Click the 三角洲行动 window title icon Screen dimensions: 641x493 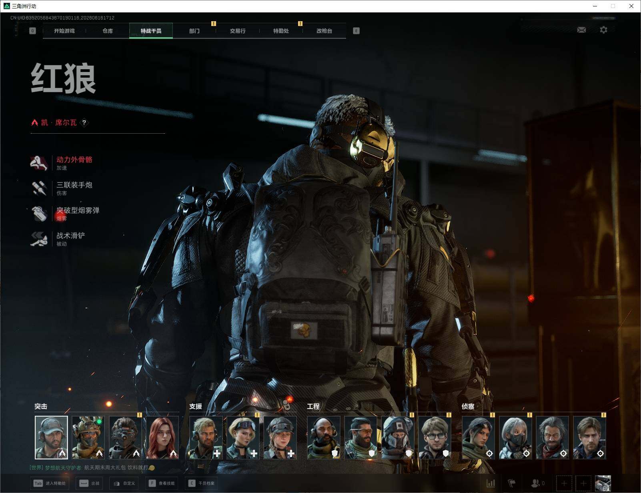point(6,6)
